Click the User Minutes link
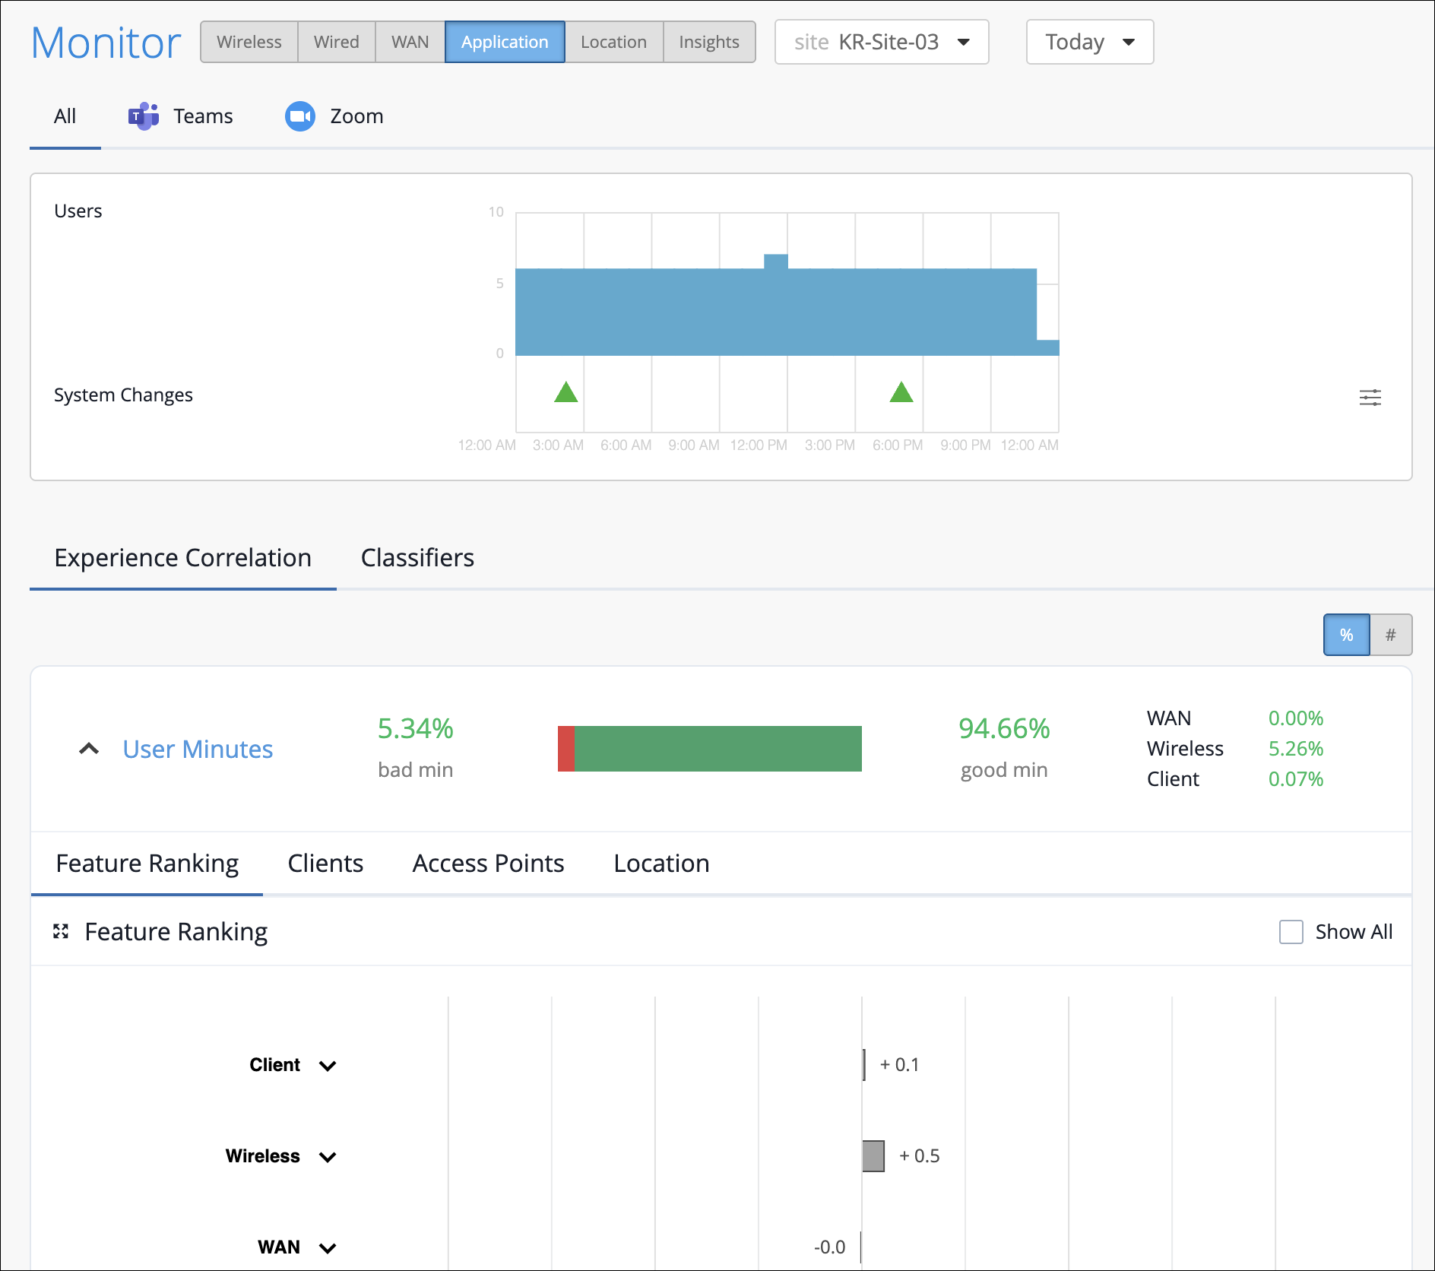 198,749
